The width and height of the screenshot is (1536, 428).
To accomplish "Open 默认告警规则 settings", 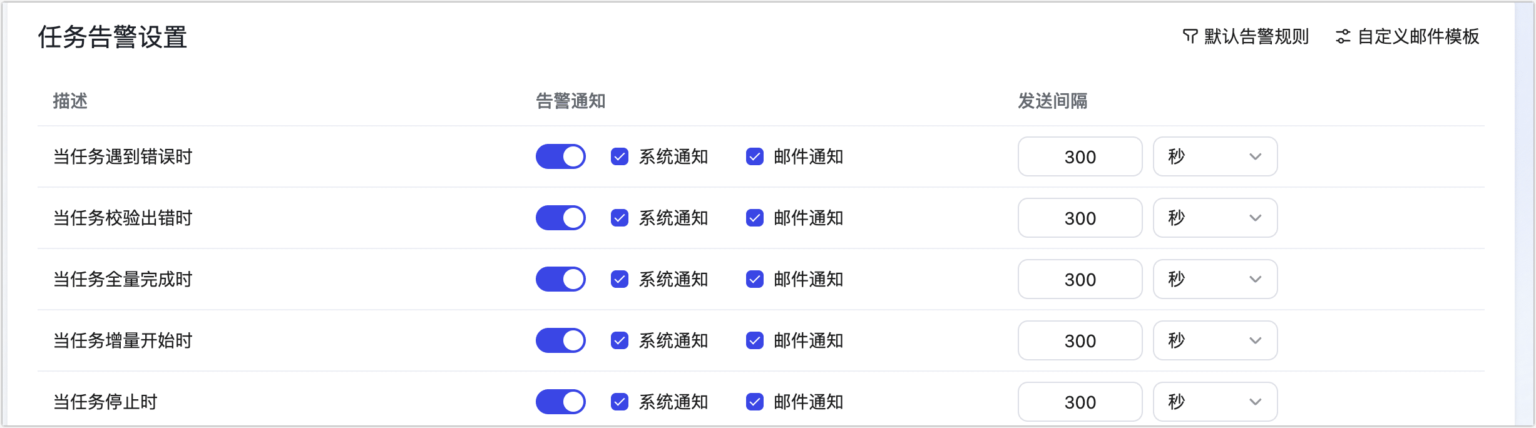I will point(1256,36).
